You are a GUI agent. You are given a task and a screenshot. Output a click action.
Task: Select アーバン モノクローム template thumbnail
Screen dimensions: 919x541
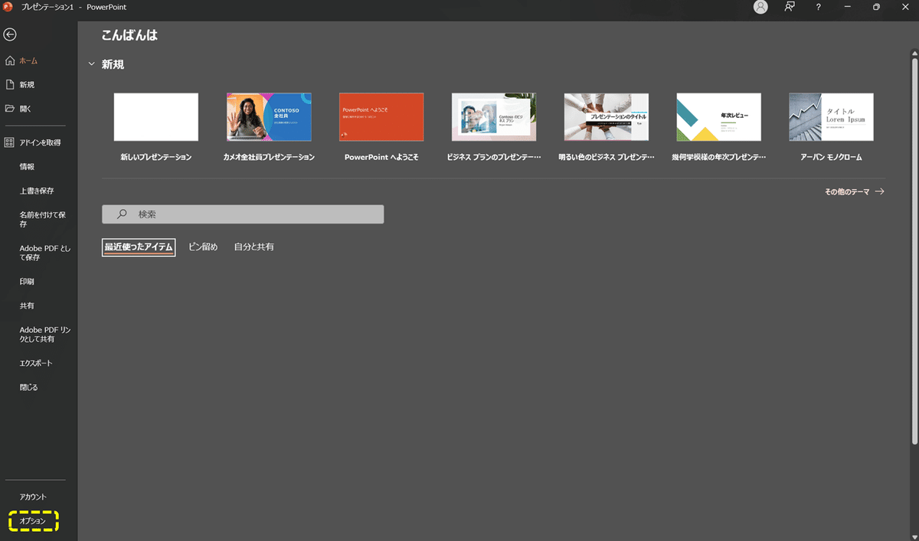click(x=832, y=117)
